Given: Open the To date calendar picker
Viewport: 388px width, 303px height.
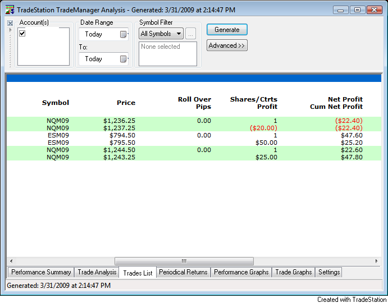Looking at the screenshot, I should click(124, 59).
